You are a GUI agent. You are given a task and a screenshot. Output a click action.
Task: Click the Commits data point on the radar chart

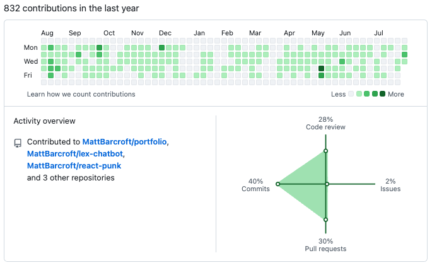pos(277,184)
